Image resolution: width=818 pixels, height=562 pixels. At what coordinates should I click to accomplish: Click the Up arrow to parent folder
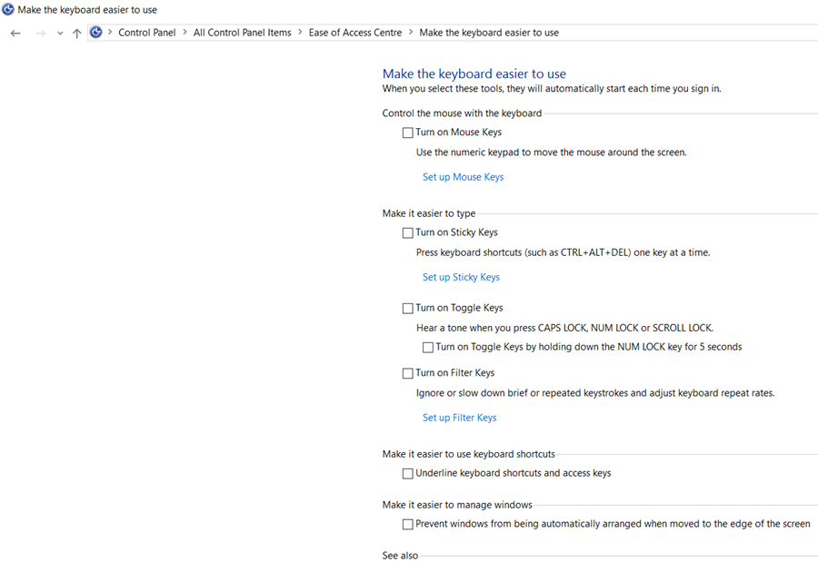pyautogui.click(x=76, y=33)
